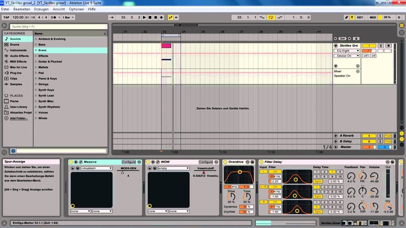Toggle Filter Delay L channel On switch
406x228 pixels.
point(275,172)
